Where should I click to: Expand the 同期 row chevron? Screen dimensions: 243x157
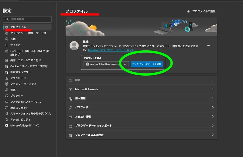click(x=213, y=80)
